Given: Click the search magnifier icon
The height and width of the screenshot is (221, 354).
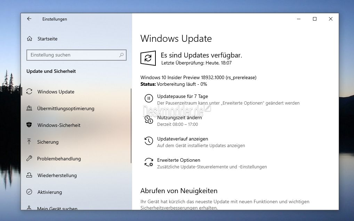Looking at the screenshot, I should (x=121, y=55).
